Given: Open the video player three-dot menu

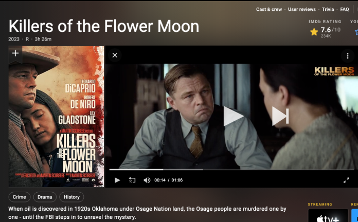Looking at the screenshot, I should coord(348,55).
